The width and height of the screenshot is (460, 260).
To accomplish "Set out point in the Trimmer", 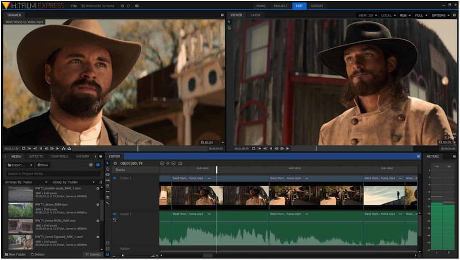I will tap(35, 149).
